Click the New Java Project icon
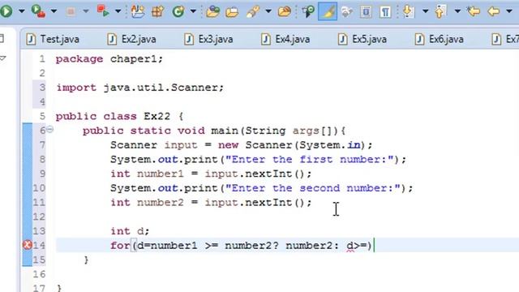The image size is (519, 292). 138,11
